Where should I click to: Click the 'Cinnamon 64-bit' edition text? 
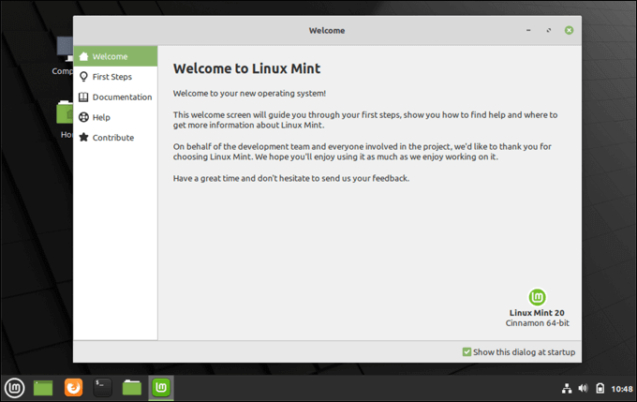point(537,323)
